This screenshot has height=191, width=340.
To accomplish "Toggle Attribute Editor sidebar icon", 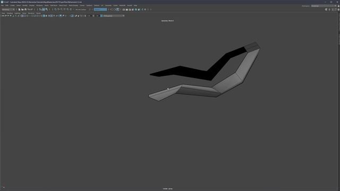I will (x=333, y=10).
